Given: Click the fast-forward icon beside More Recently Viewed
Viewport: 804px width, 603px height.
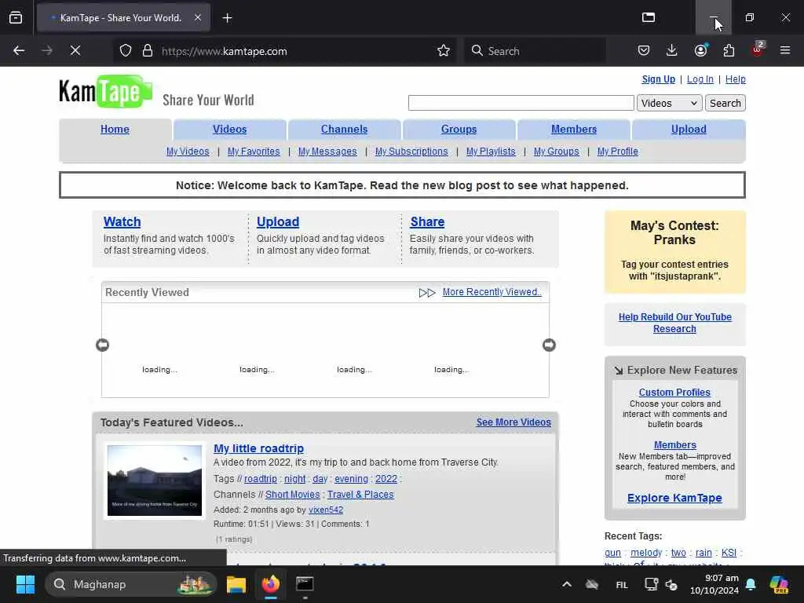Looking at the screenshot, I should 427,293.
